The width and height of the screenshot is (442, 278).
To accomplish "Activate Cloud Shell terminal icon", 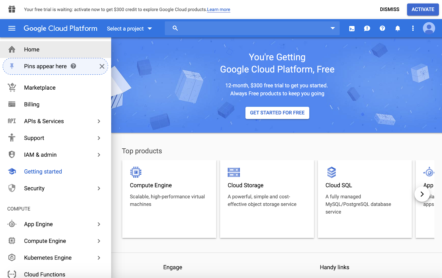I will click(352, 28).
